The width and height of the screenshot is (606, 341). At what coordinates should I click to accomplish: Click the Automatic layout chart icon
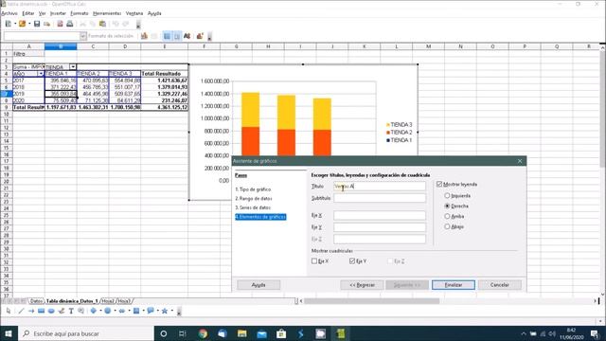point(200,36)
